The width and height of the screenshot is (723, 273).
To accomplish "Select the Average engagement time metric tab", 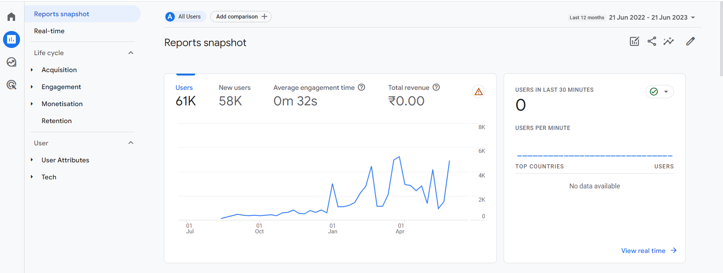I will (319, 96).
